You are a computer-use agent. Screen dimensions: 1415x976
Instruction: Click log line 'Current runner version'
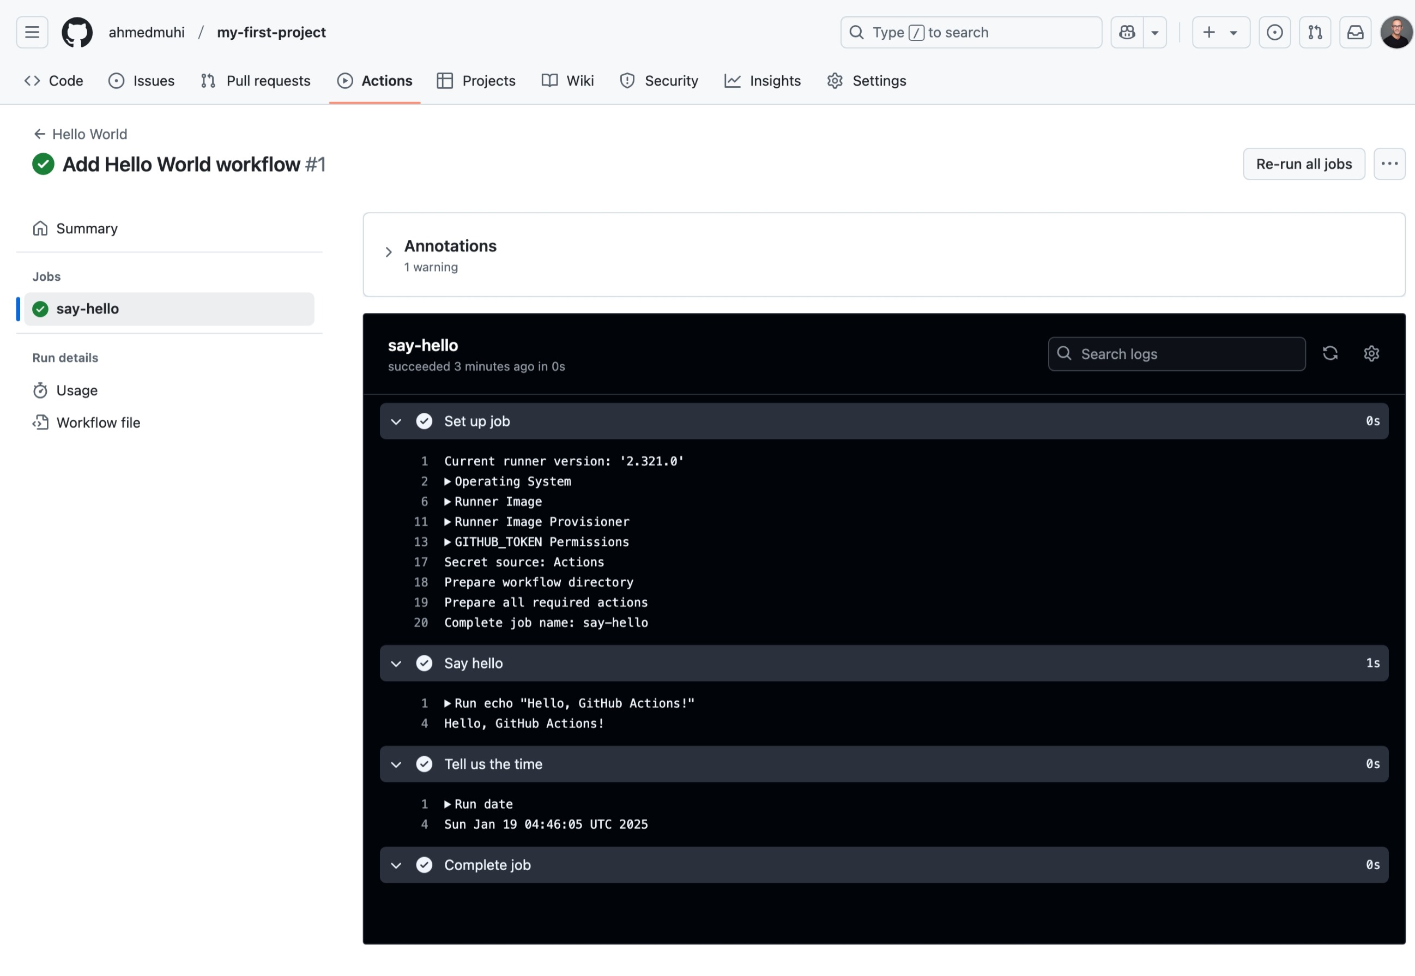(x=564, y=461)
